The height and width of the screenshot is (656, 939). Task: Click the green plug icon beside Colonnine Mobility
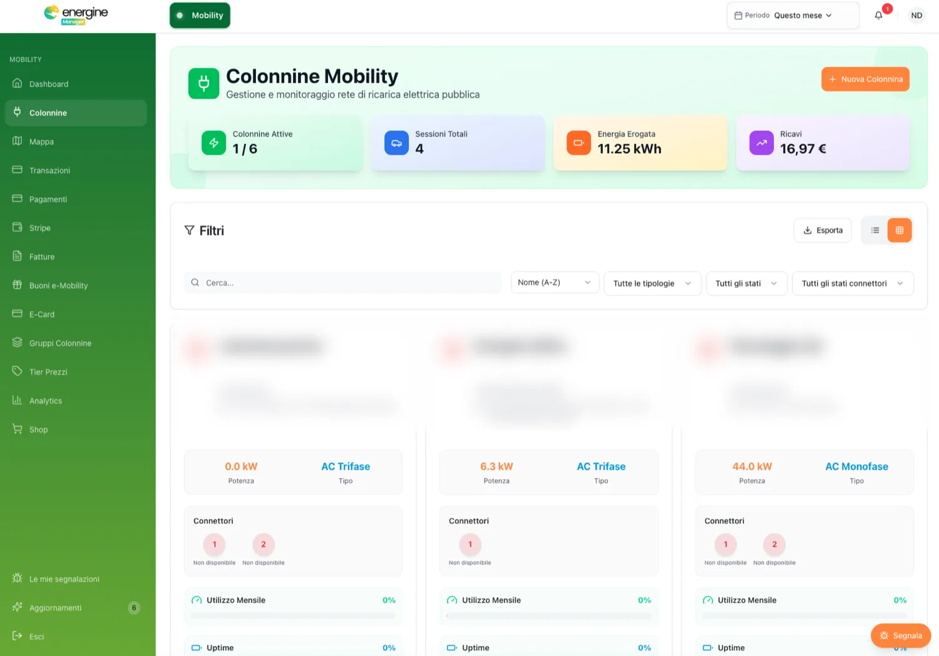(x=204, y=83)
